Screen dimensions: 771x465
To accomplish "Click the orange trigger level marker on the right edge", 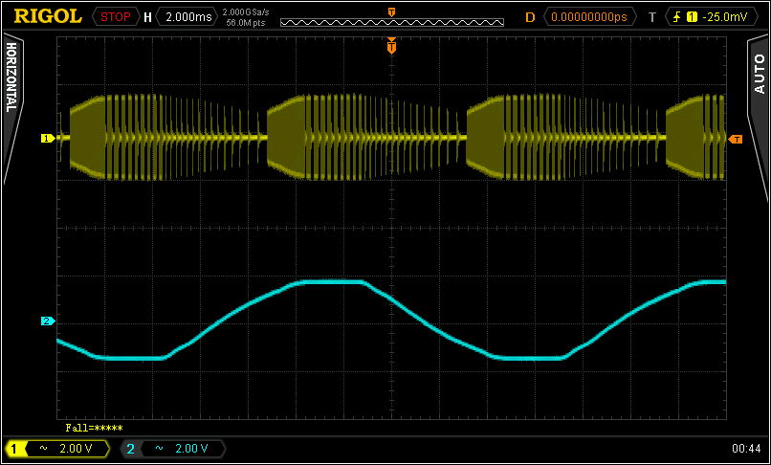I will 735,140.
